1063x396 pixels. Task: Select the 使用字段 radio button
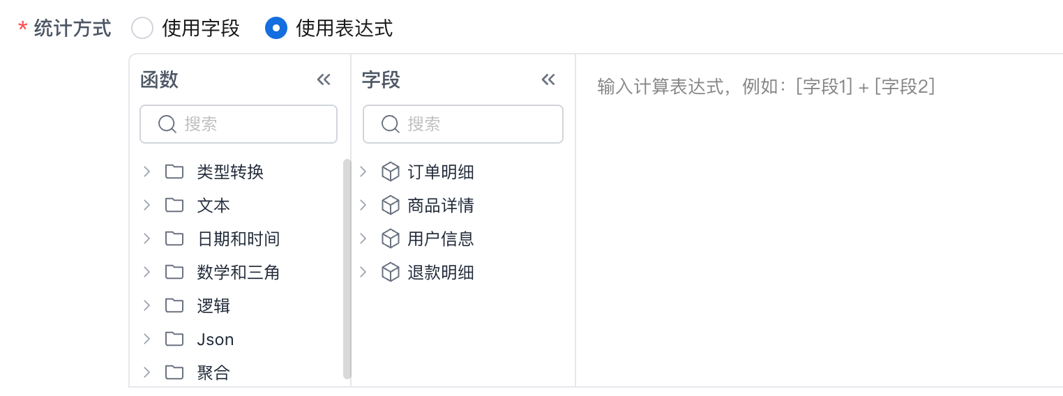pos(142,28)
